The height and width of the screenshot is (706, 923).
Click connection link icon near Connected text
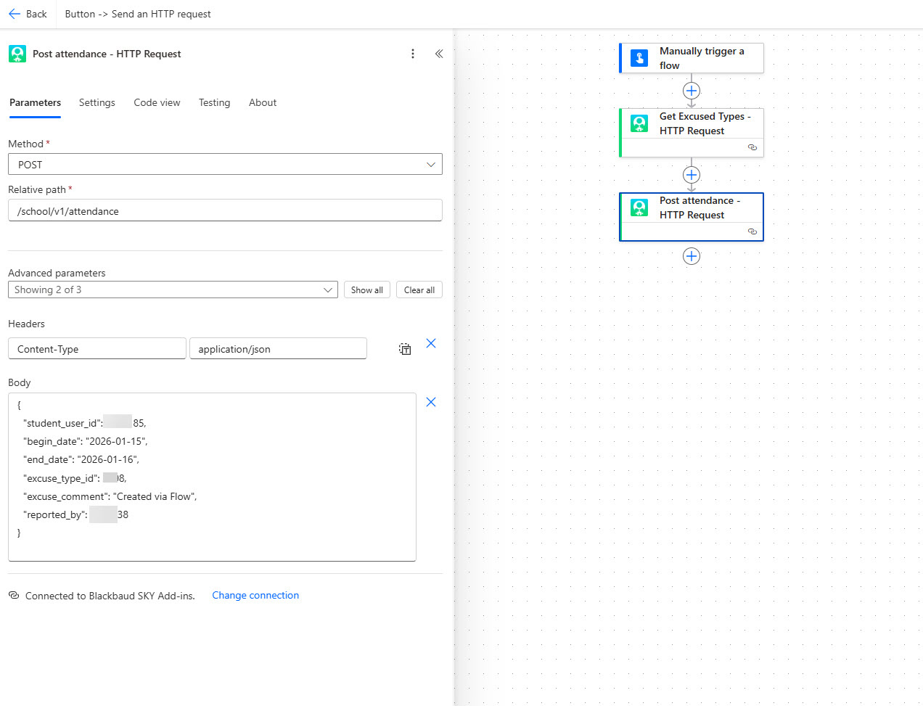pos(14,595)
